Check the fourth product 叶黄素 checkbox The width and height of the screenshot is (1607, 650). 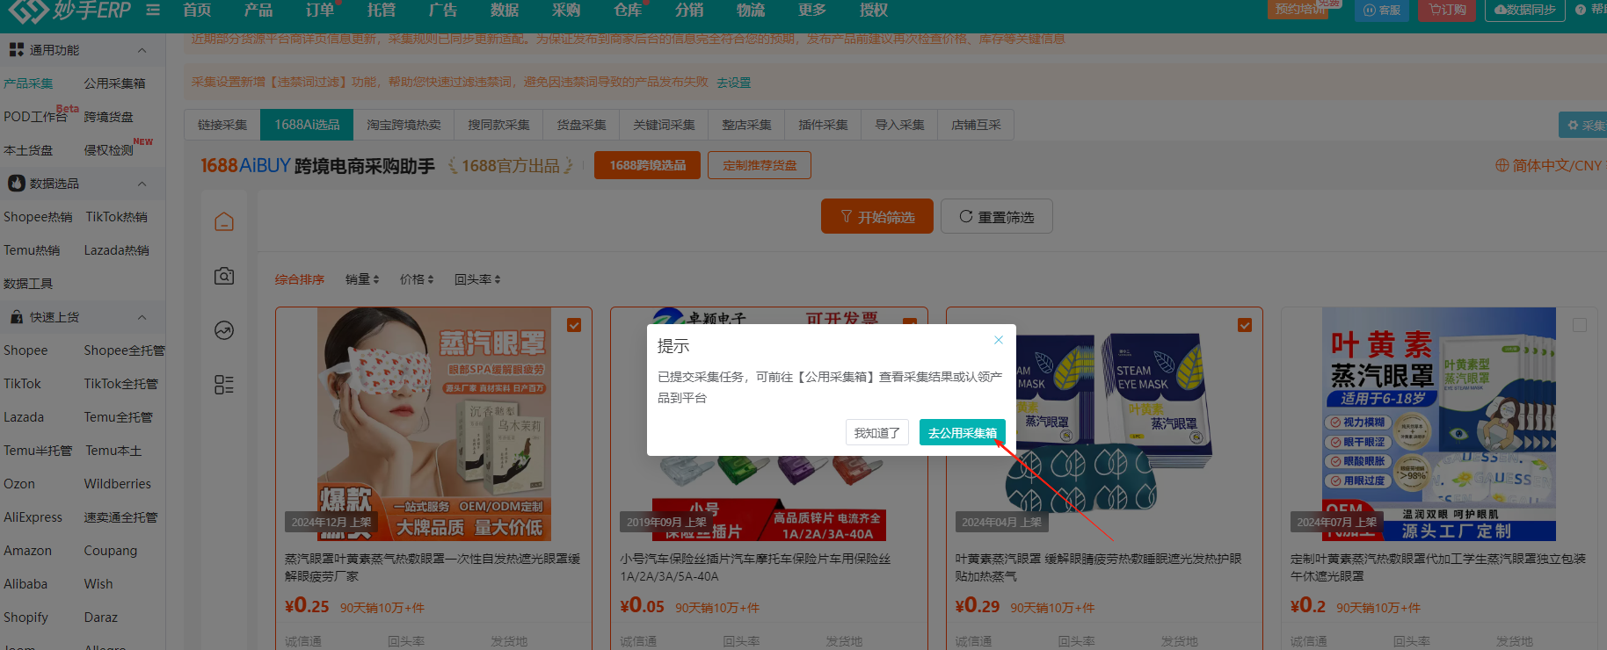(1579, 325)
